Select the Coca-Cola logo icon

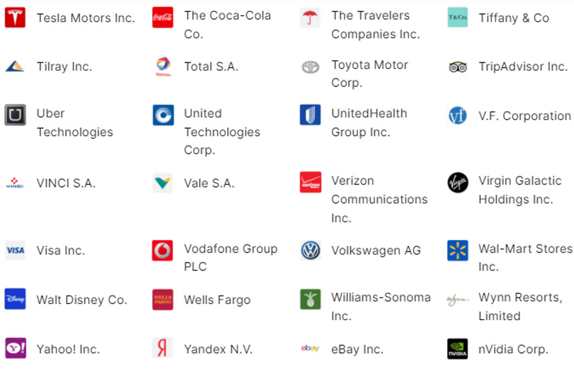[162, 18]
